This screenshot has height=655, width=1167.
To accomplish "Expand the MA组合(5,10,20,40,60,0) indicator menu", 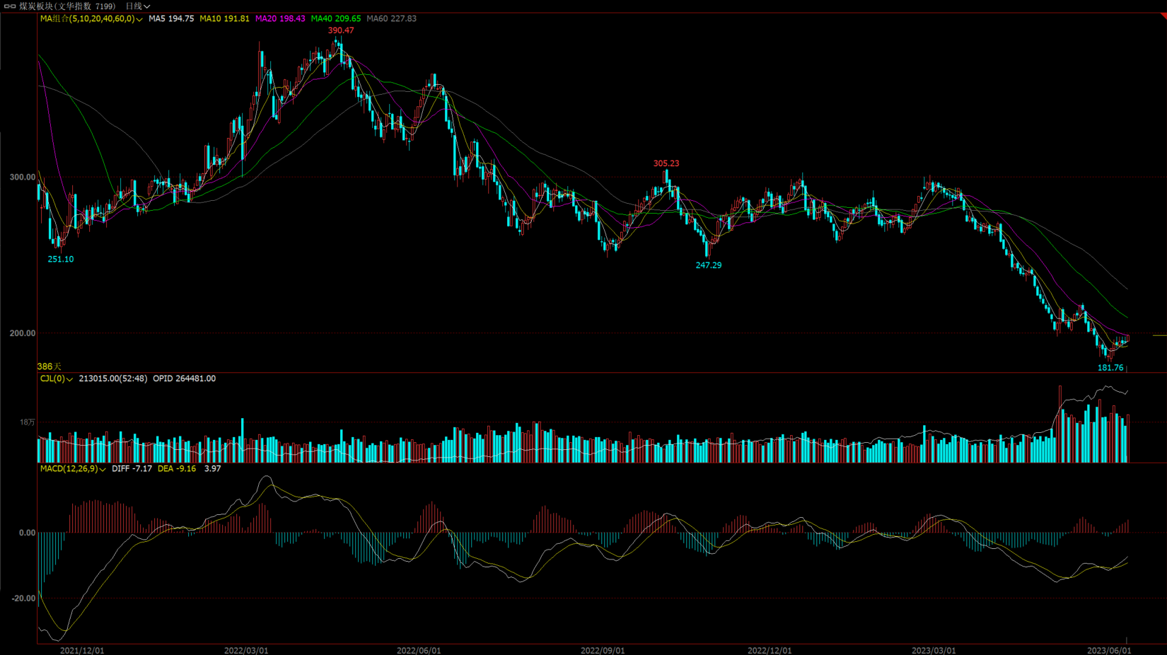I will (91, 19).
